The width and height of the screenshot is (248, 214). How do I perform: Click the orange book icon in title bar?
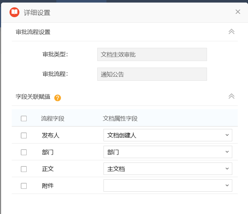click(14, 12)
